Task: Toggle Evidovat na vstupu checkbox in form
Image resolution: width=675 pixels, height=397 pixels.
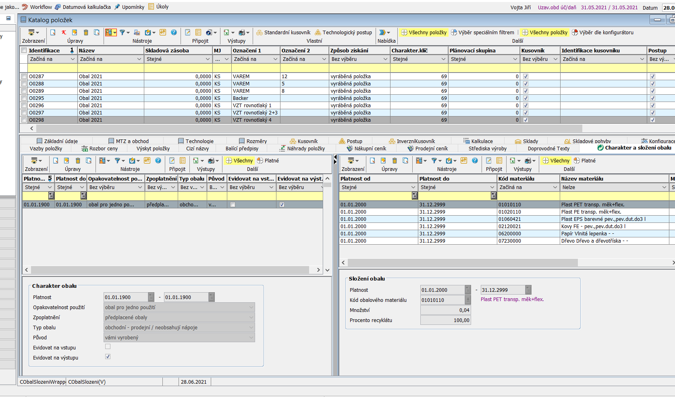Action: 108,347
